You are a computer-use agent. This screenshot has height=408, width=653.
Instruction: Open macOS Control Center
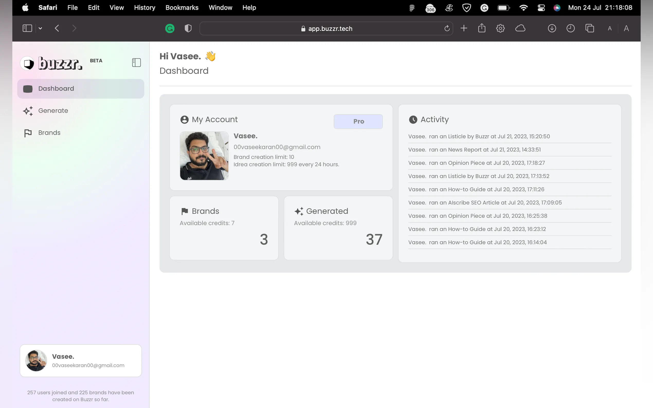tap(541, 7)
